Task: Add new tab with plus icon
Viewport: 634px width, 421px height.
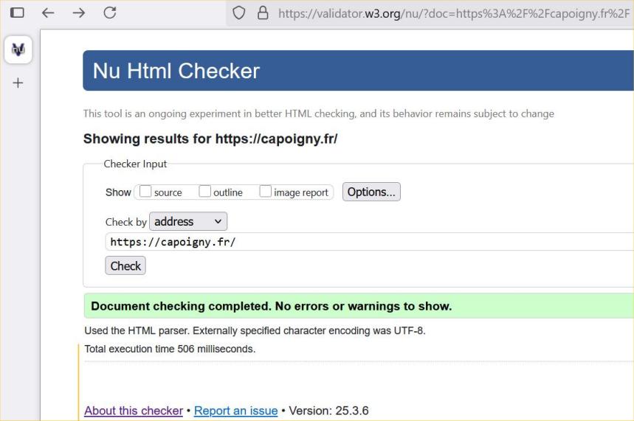Action: 18,83
